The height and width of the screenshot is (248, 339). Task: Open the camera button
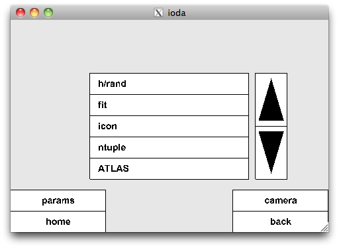click(280, 200)
